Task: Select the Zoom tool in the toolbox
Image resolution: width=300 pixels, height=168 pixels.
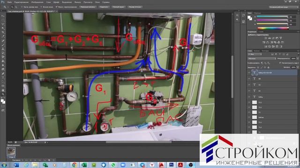Action: [x=3, y=94]
